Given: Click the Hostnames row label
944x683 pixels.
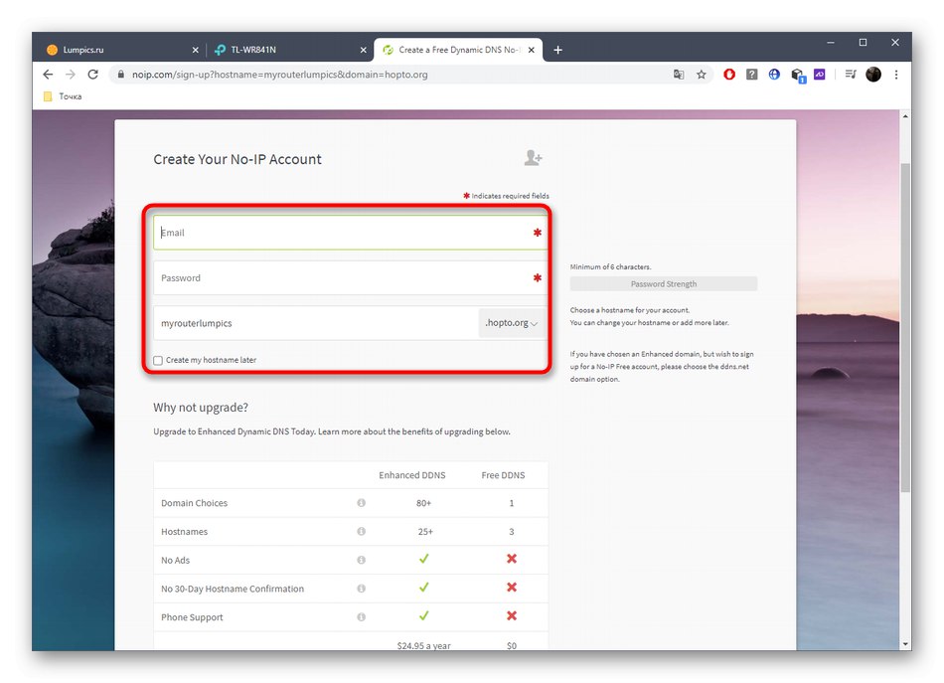Looking at the screenshot, I should tap(184, 532).
